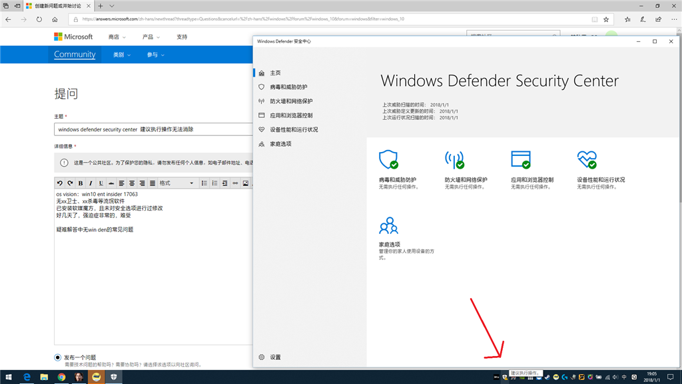Viewport: 682px width, 384px height.
Task: Open Chrome from the taskbar
Action: click(x=61, y=377)
